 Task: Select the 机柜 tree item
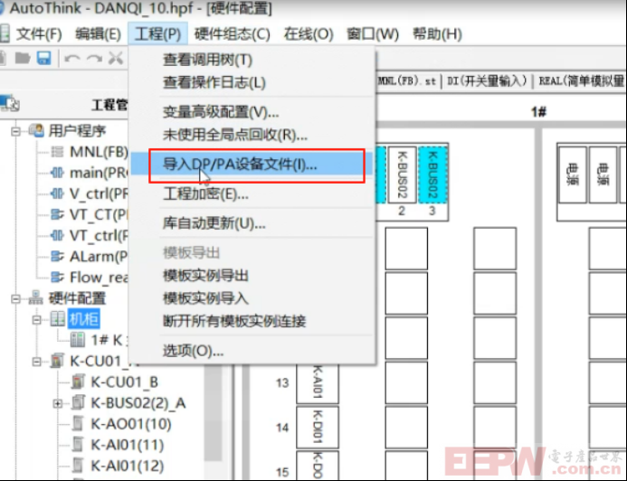[84, 319]
